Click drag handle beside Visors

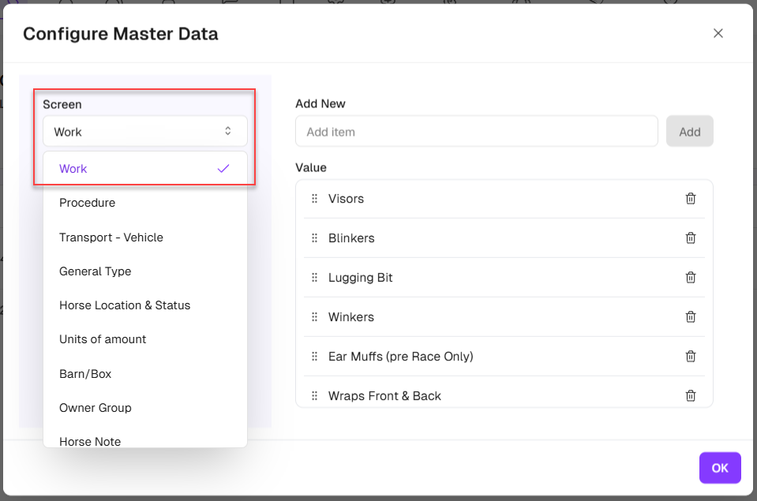click(x=314, y=199)
